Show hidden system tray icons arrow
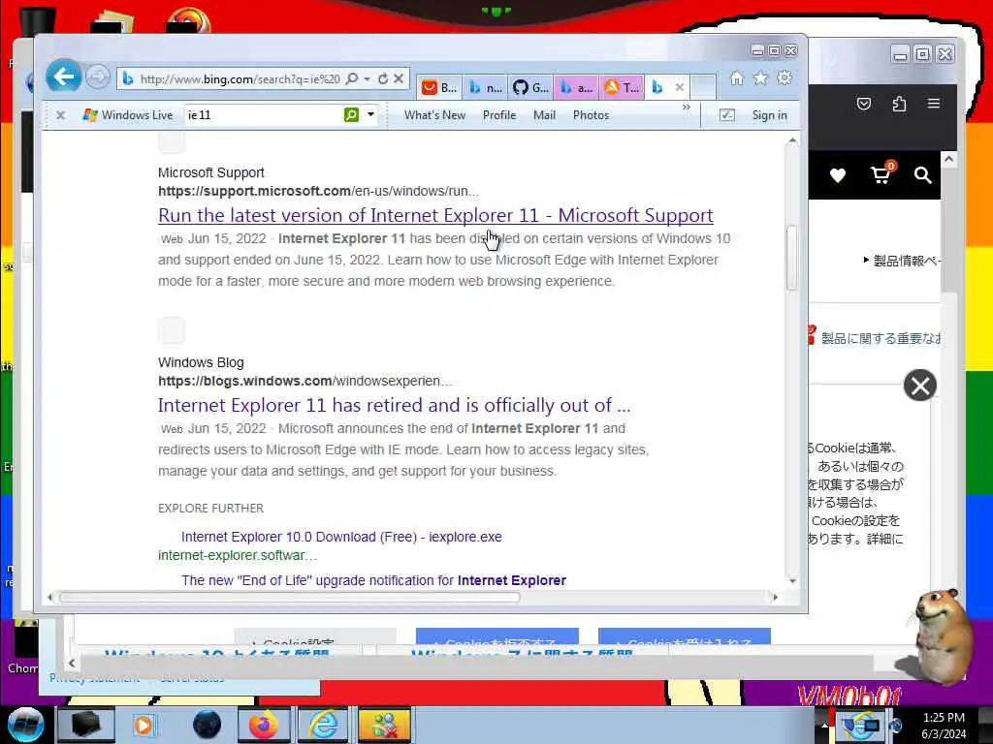This screenshot has height=744, width=993. coord(824,725)
